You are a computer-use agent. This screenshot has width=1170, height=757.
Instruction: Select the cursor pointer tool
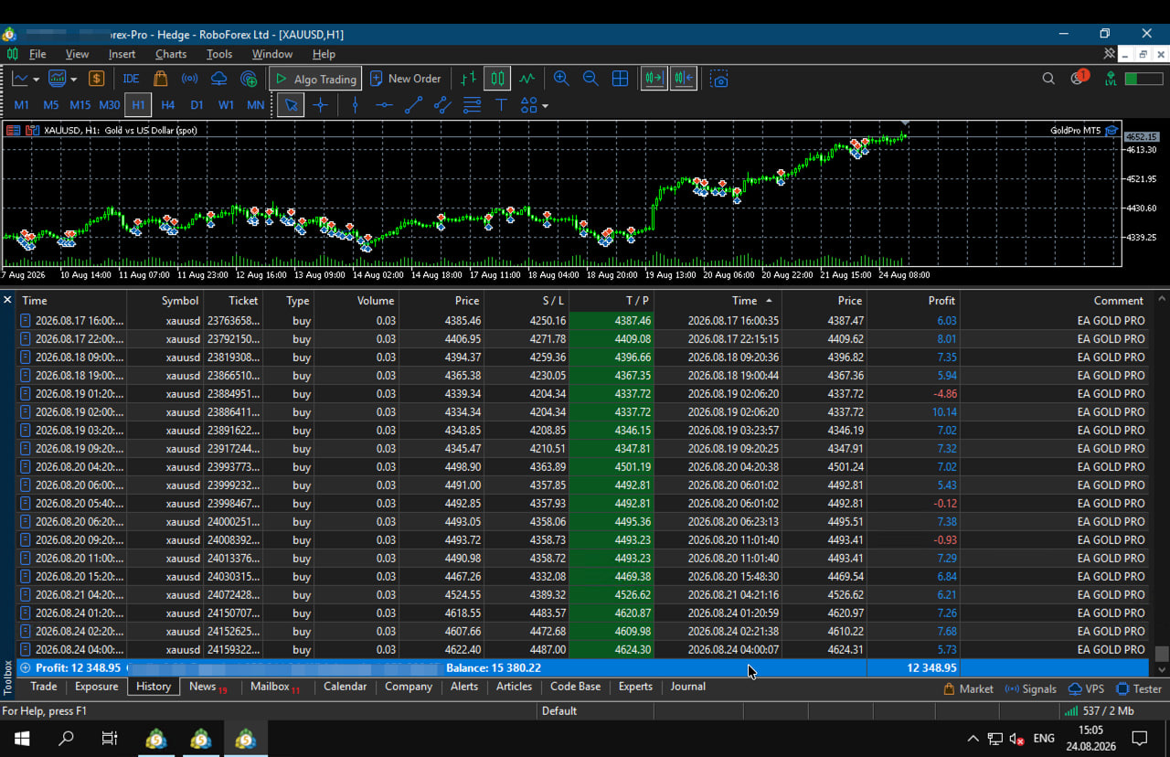[291, 105]
